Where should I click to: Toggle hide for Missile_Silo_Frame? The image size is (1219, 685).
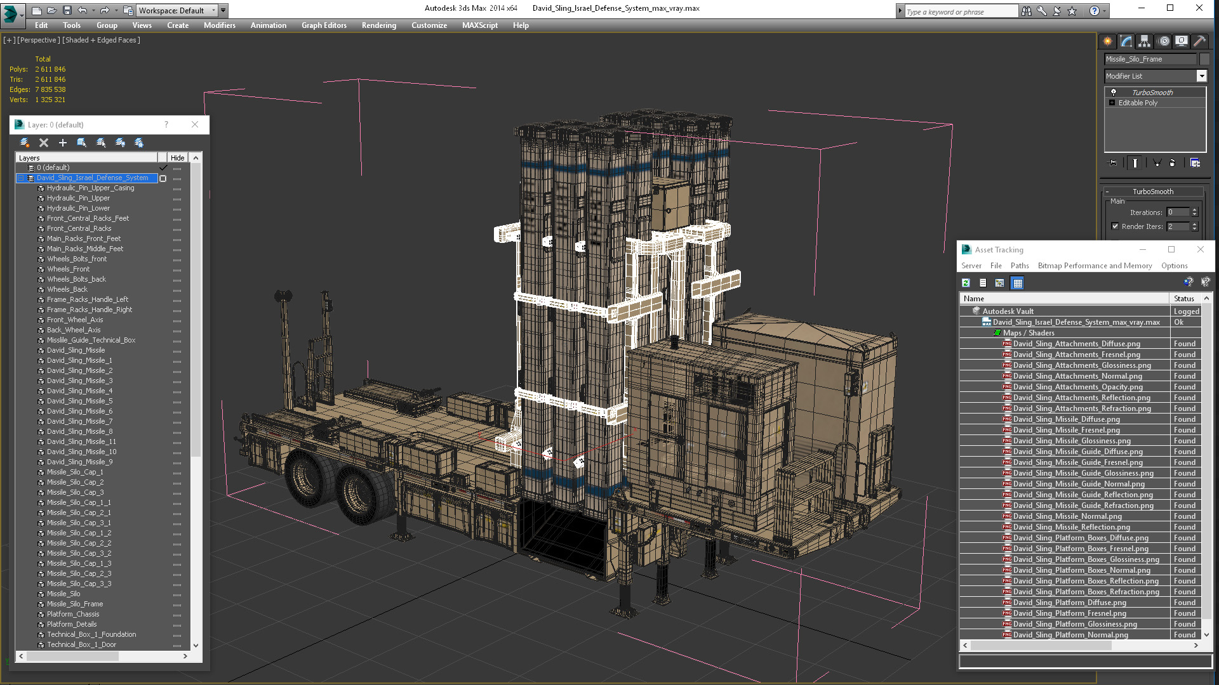[x=177, y=604]
